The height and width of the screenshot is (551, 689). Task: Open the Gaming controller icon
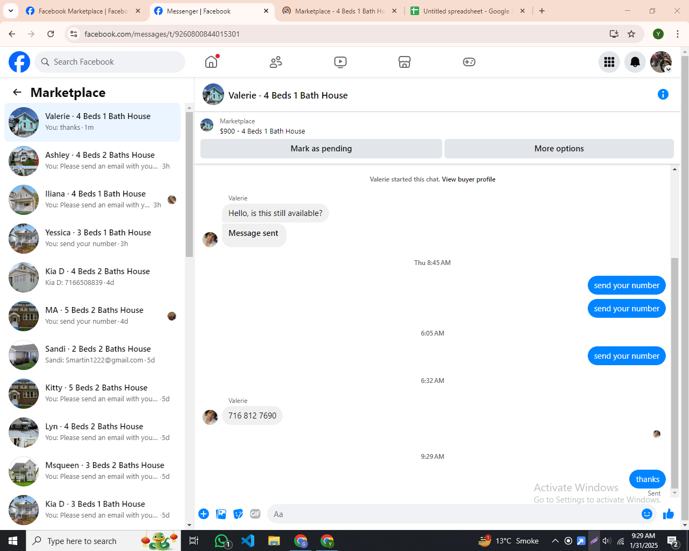tap(469, 62)
